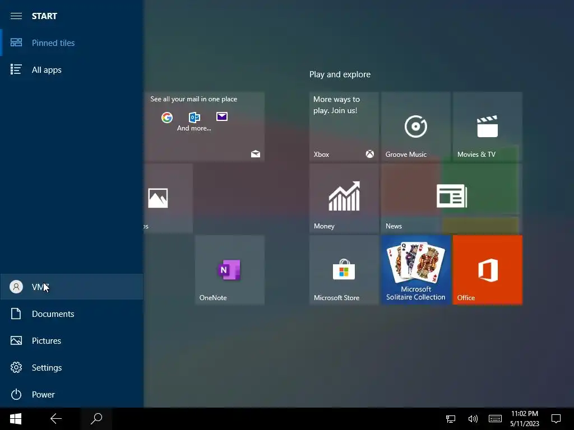
Task: Launch the Money tile
Action: pyautogui.click(x=344, y=198)
